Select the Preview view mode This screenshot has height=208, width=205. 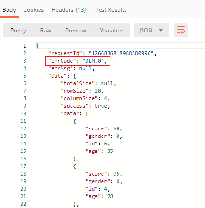76,31
